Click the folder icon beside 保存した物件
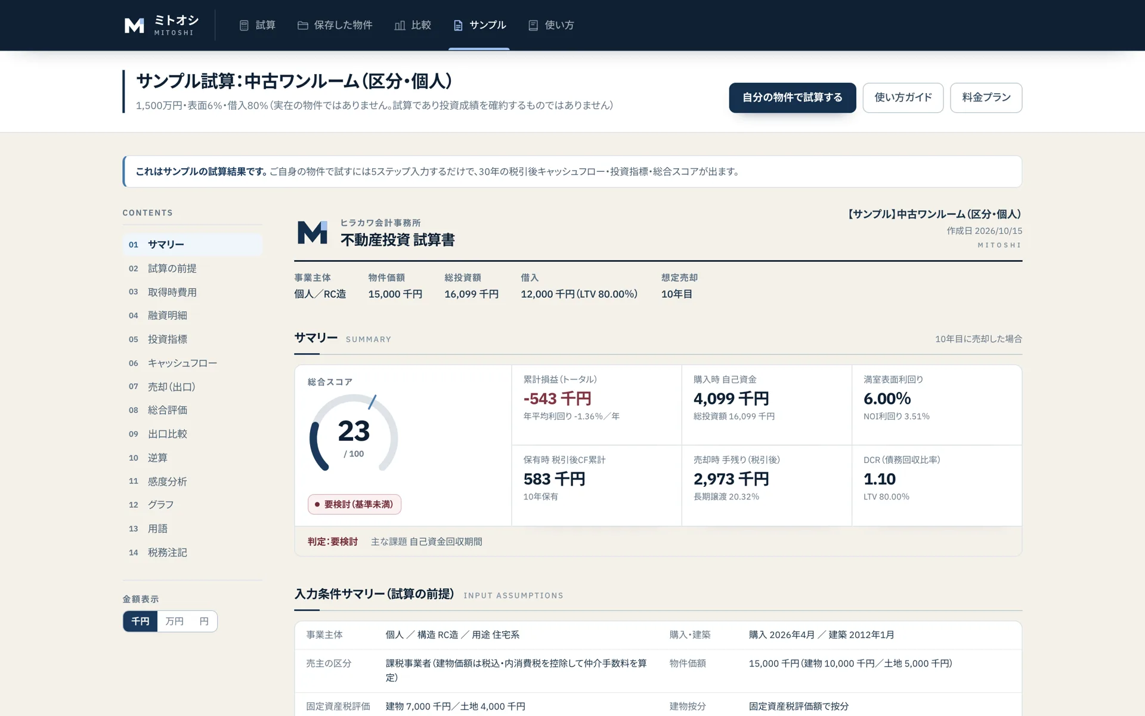Screen dimensions: 1145x716 coord(303,25)
